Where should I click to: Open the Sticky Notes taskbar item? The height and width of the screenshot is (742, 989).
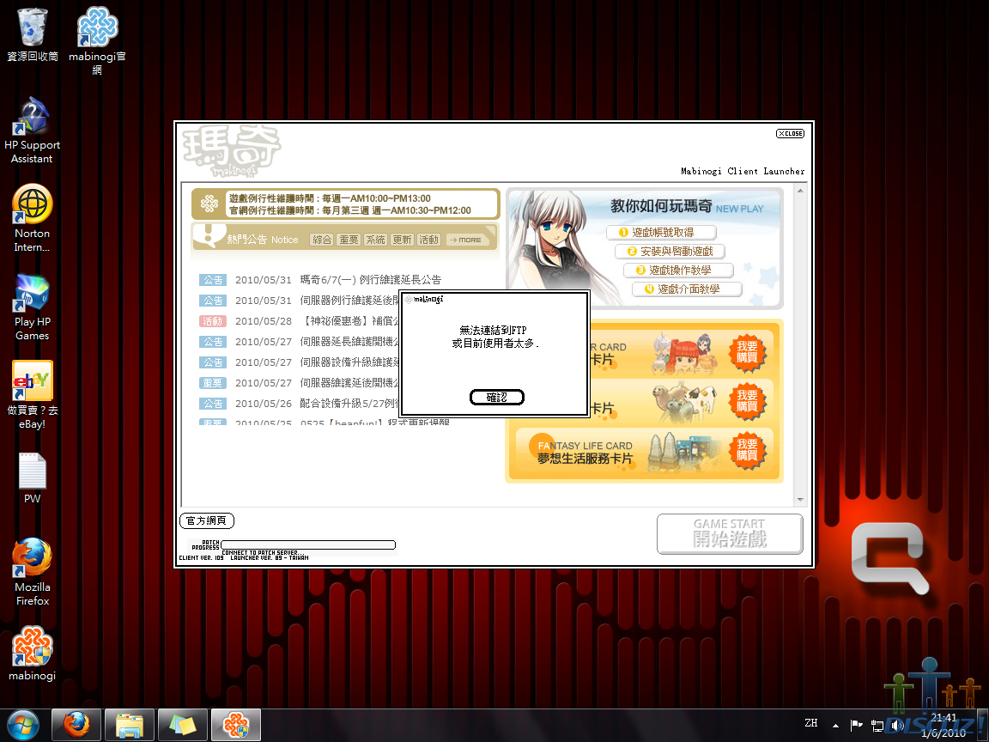(x=182, y=725)
